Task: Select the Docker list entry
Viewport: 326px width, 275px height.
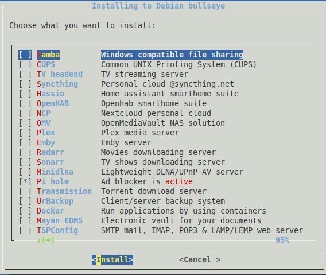Action: click(x=51, y=211)
